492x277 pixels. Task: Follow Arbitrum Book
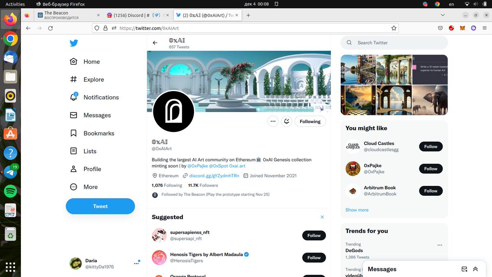[431, 191]
